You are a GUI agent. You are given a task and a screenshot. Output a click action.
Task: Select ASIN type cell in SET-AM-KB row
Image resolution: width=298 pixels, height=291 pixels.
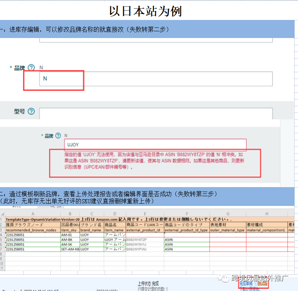(x=187, y=249)
